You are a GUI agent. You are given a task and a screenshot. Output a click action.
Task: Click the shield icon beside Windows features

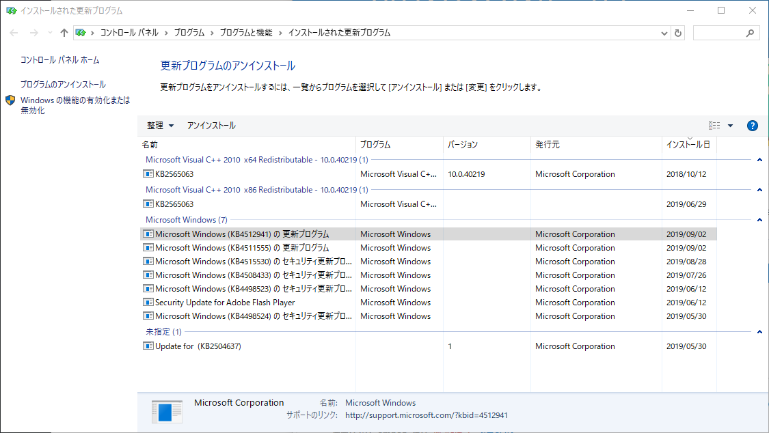[x=10, y=100]
